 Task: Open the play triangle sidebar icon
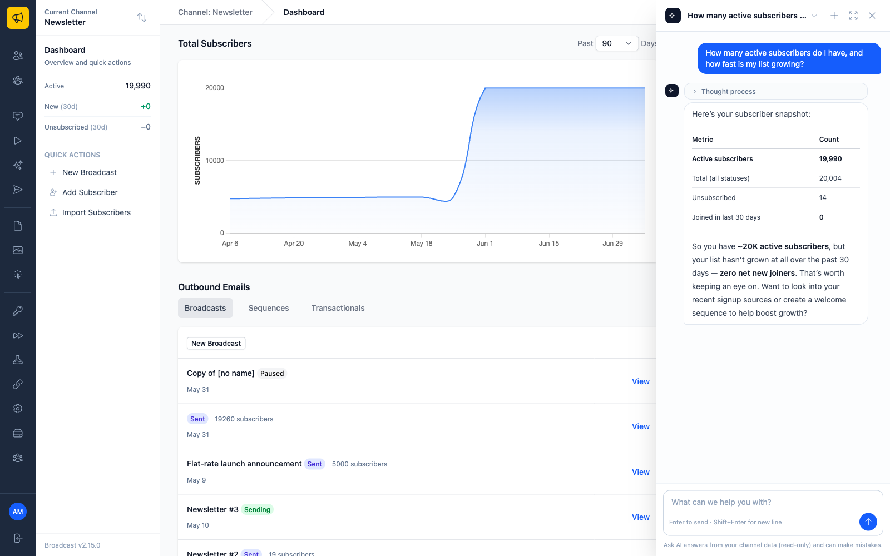tap(18, 141)
